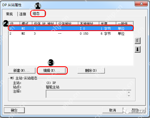Confirm with the 确定 button
The height and width of the screenshot is (118, 150).
[14, 110]
